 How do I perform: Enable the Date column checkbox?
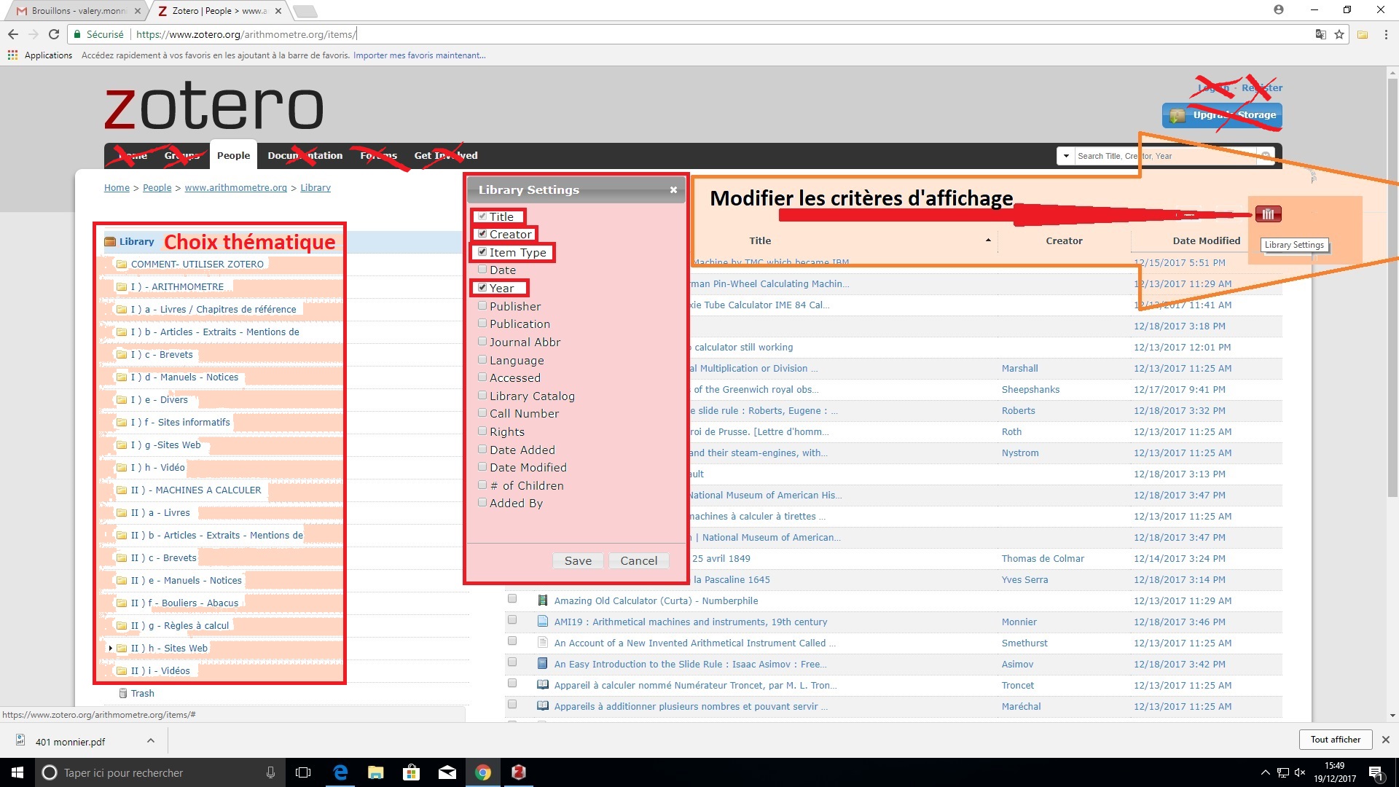click(x=482, y=270)
